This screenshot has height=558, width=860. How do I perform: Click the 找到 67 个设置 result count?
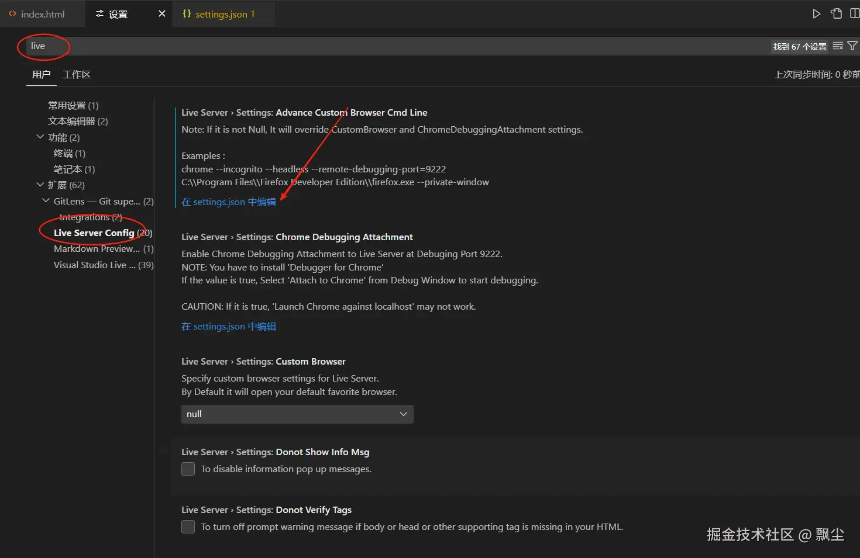[x=800, y=47]
